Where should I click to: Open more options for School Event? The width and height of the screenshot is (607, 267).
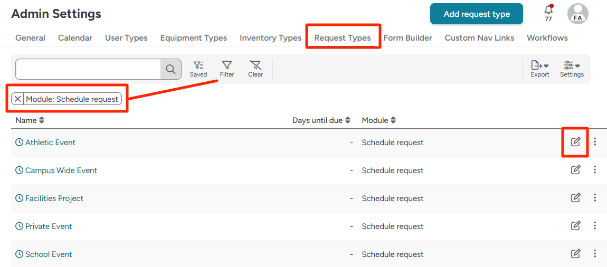coord(595,254)
